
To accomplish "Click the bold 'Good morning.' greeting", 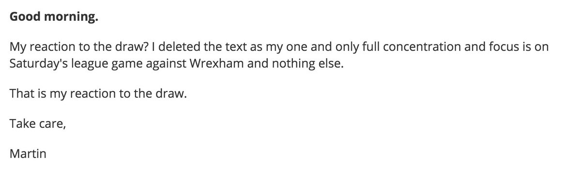I will [54, 18].
